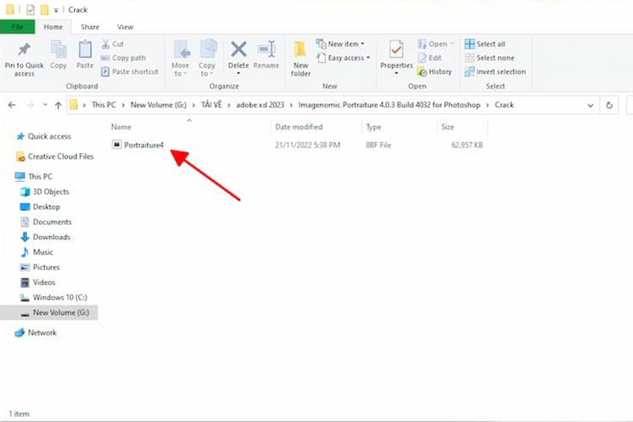Switch to Home ribbon tab
This screenshot has width=633, height=422.
(53, 27)
